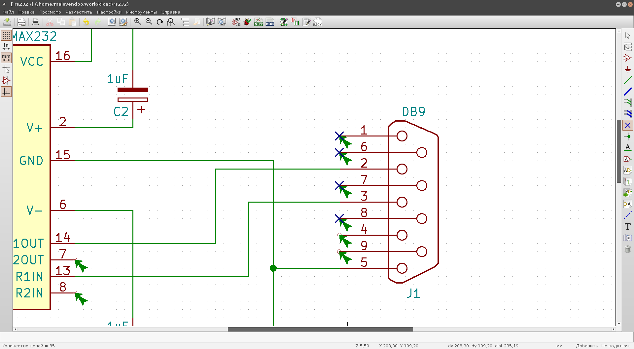Click the scroll-right arrow of the horizontal scrollbar
634x349 pixels.
point(614,329)
